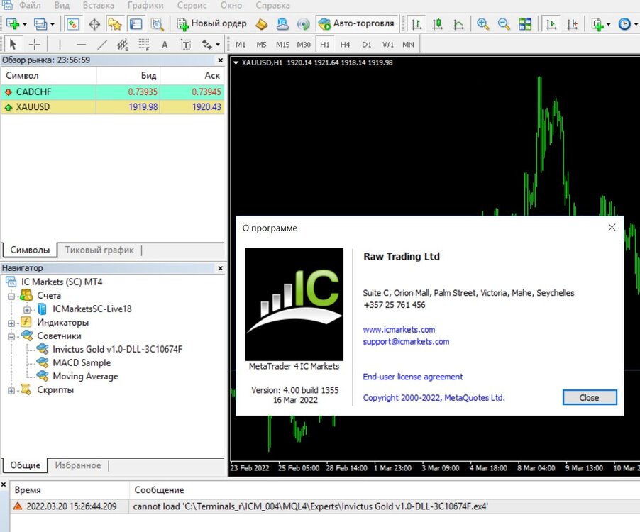Expand Скрипты tree node

(11, 390)
